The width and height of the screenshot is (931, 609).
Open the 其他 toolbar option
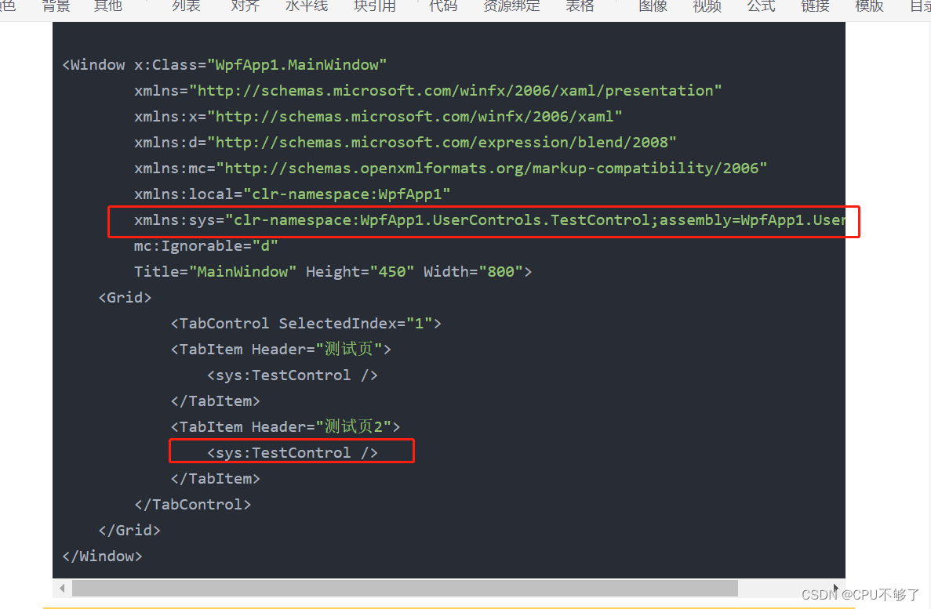tap(108, 6)
